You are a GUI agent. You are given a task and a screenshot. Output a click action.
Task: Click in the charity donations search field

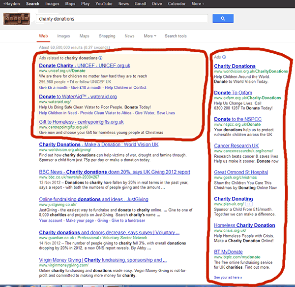point(123,19)
